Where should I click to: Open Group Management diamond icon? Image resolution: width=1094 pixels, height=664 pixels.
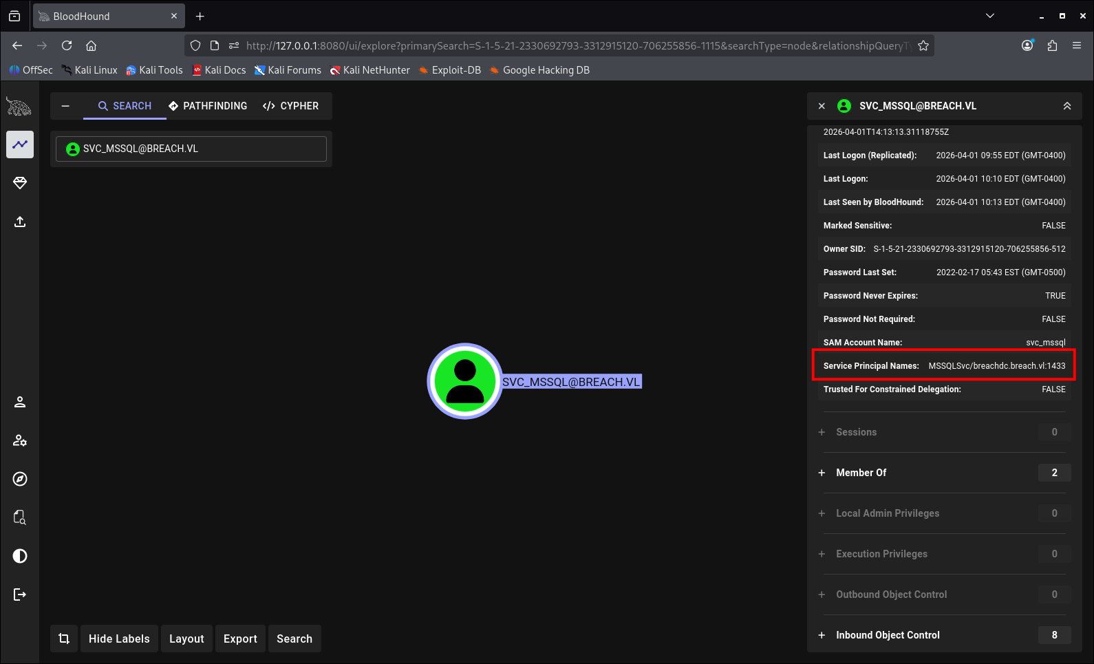(x=20, y=183)
